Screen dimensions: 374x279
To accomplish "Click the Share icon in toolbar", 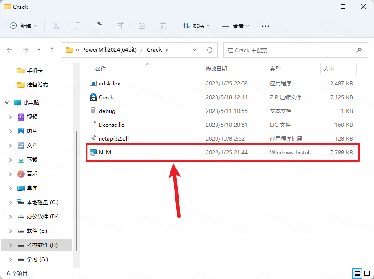I will tap(142, 26).
